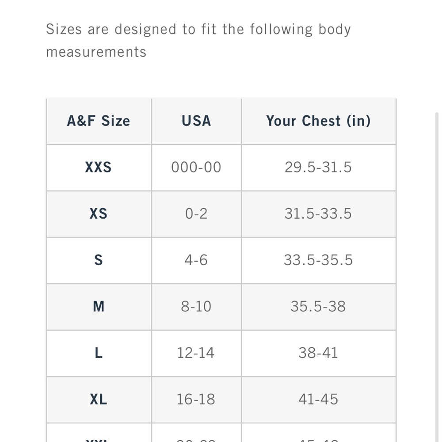Select the M size cell
Viewport: 442px width, 442px height.
point(99,307)
